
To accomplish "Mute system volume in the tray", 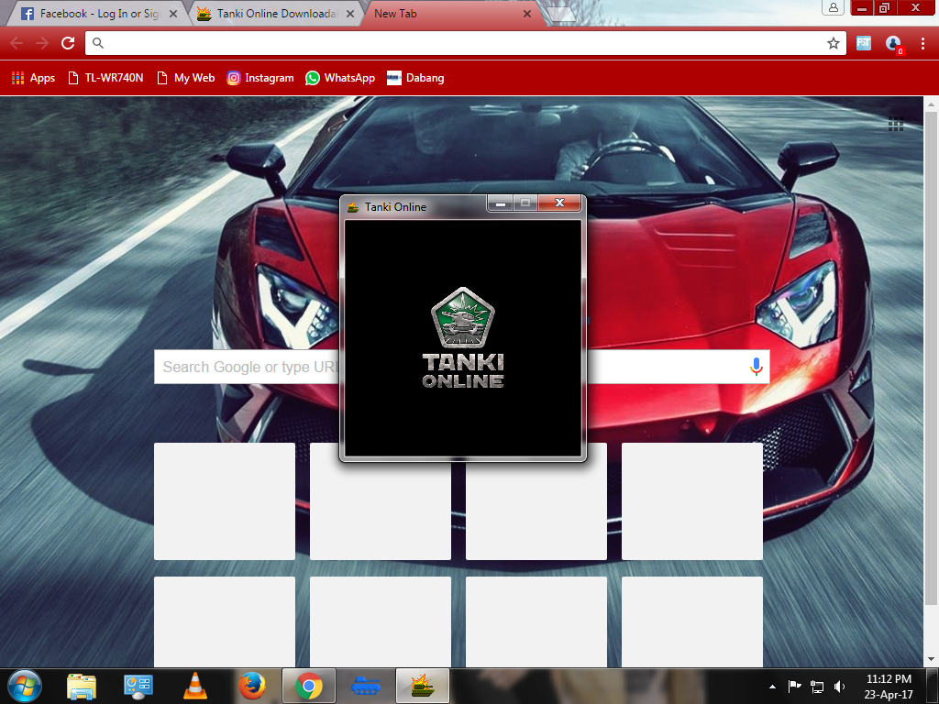I will click(x=838, y=686).
